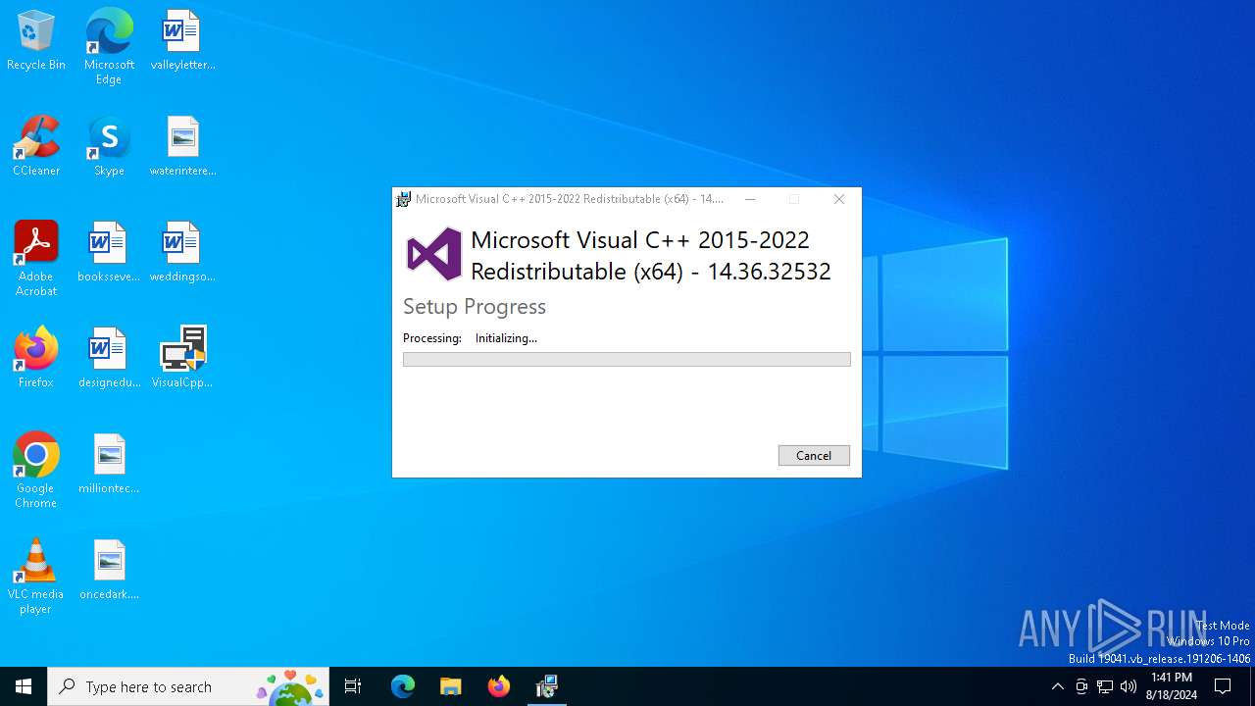Select the weddingso Word document
This screenshot has width=1255, height=706.
click(182, 253)
